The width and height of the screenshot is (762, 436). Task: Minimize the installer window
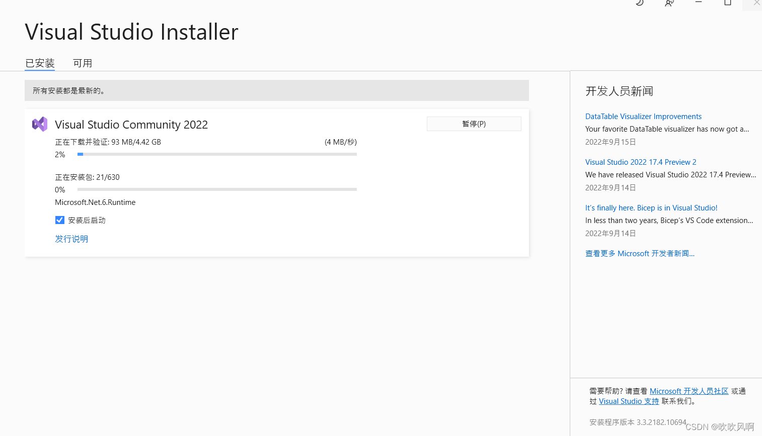click(699, 2)
